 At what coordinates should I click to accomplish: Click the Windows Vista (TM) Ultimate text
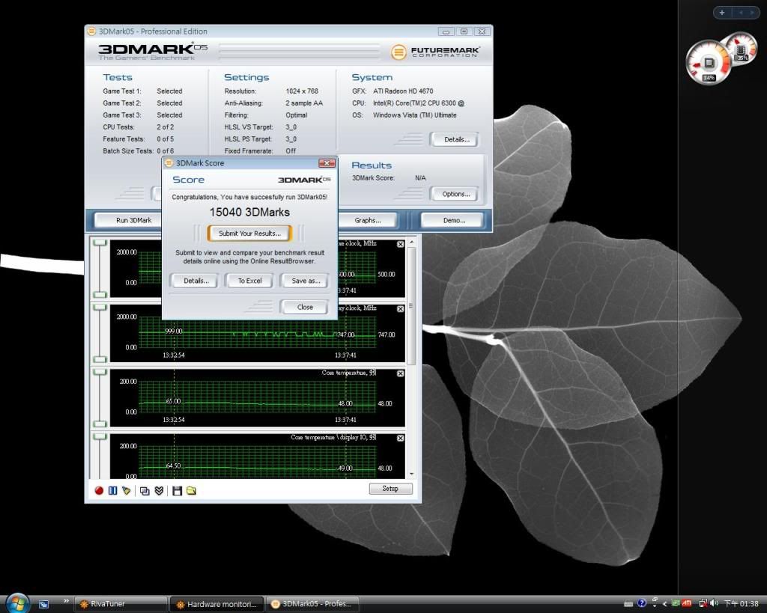pos(415,115)
